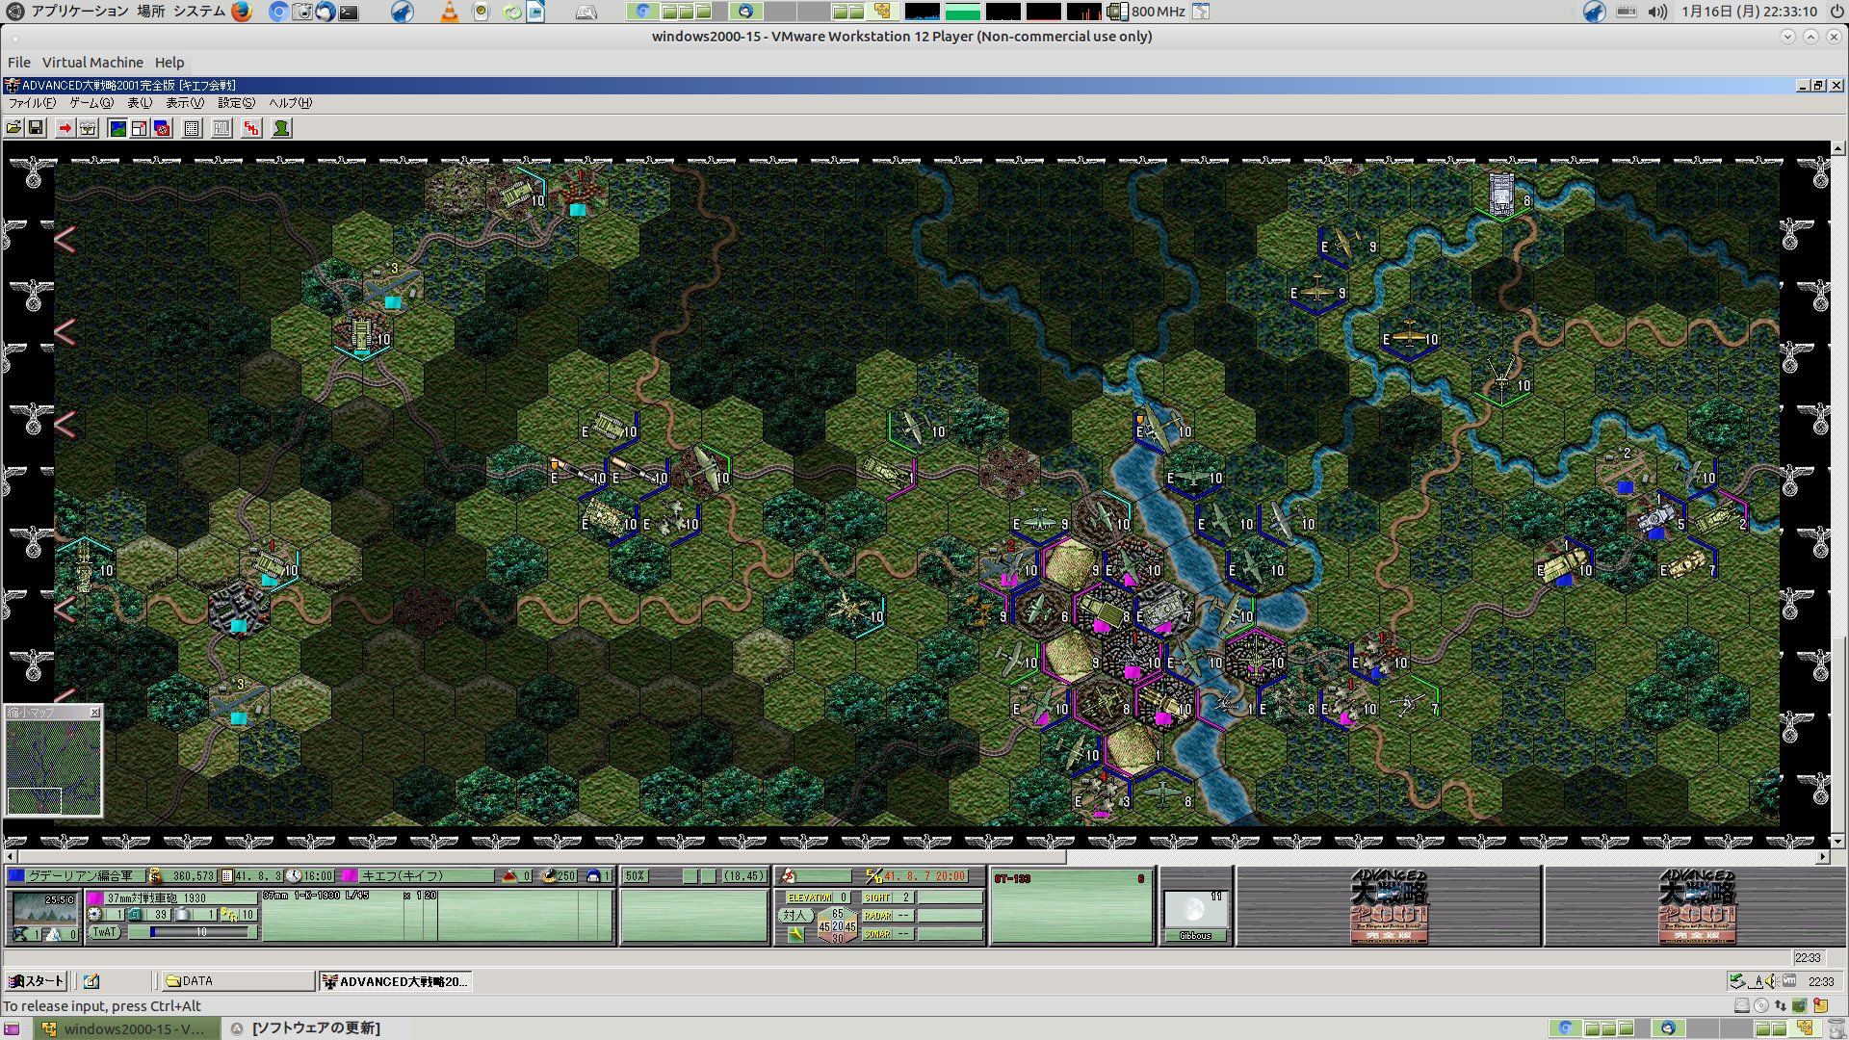Launch Firefox from the top panel
1849x1040 pixels.
coord(241,12)
